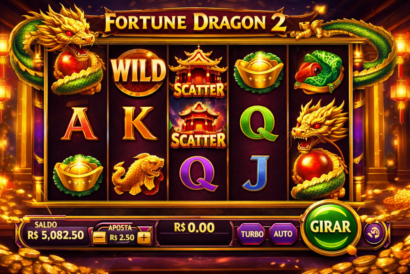The width and height of the screenshot is (410, 274).
Task: Increase bet with the plus button
Action: 144,237
